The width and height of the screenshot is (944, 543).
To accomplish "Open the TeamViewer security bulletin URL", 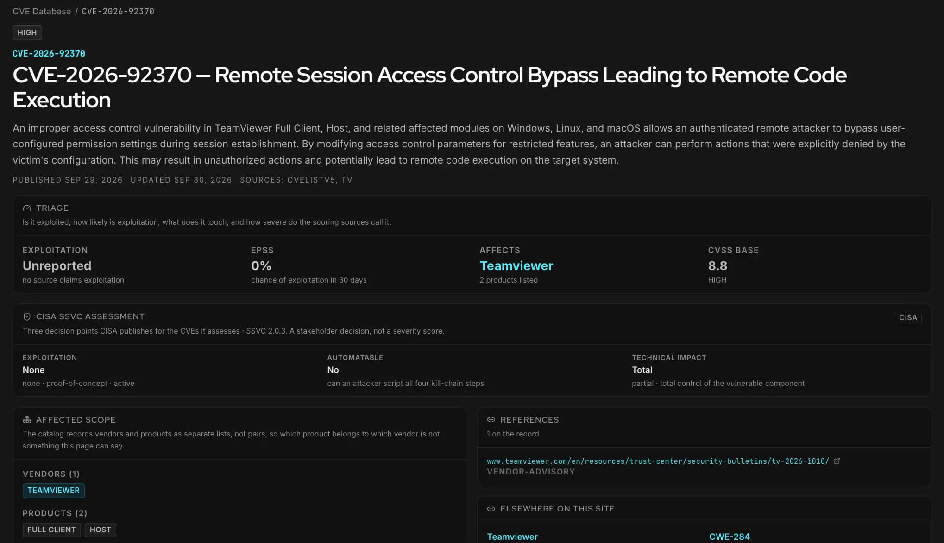I will click(658, 461).
